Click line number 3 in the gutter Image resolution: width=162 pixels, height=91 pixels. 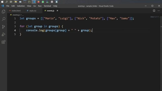pos(15,26)
